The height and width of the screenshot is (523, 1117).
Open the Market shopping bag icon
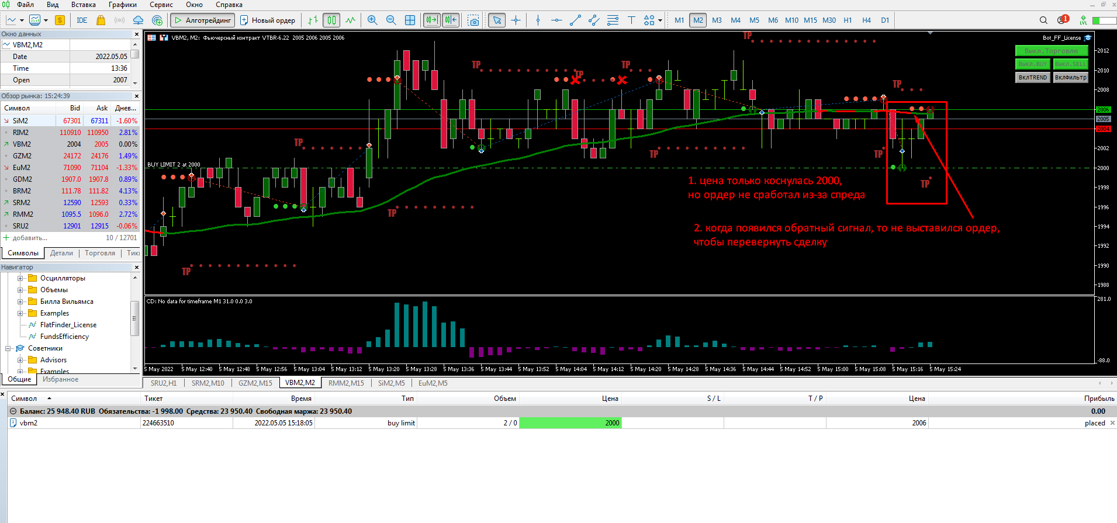[101, 20]
